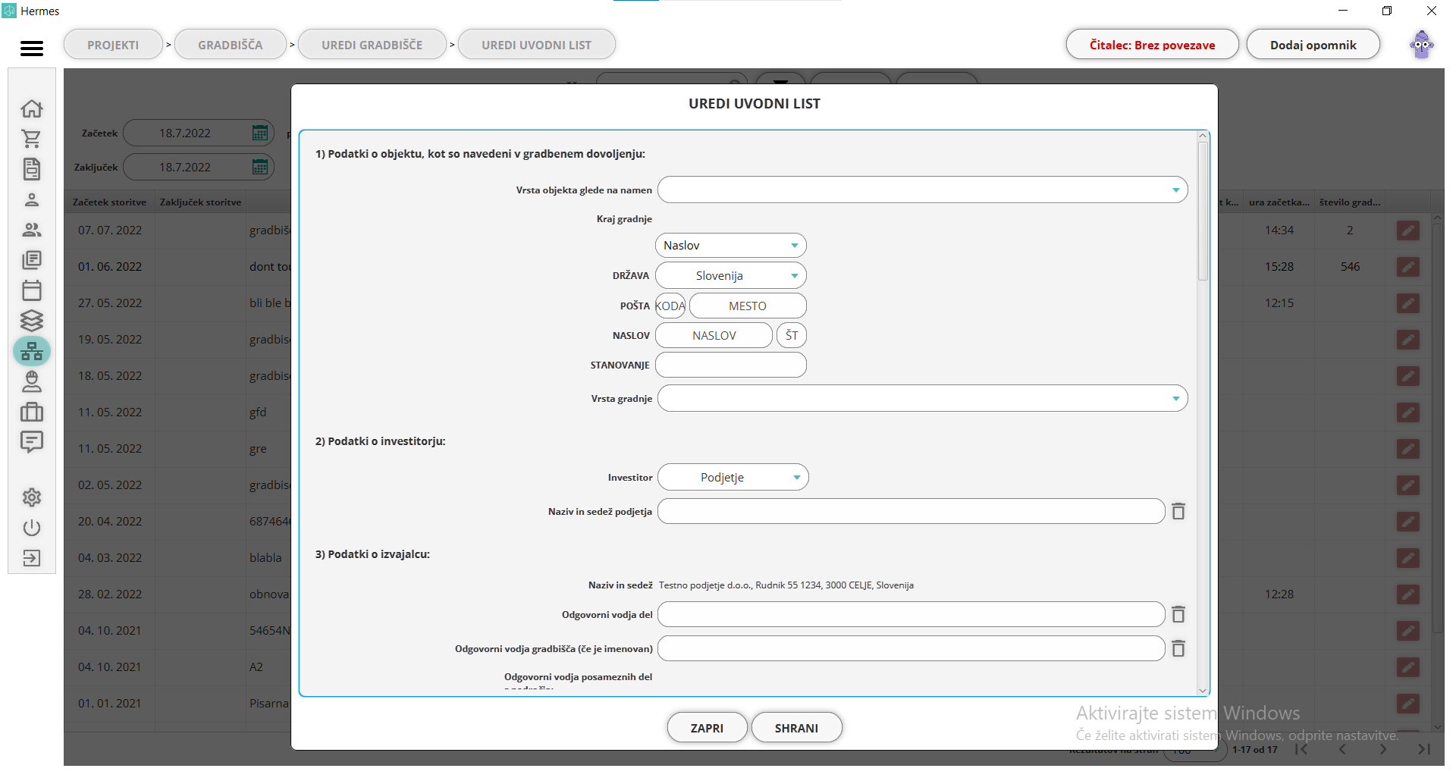Open calendar picker for Zaključek date
The height and width of the screenshot is (781, 1456).
(x=260, y=167)
